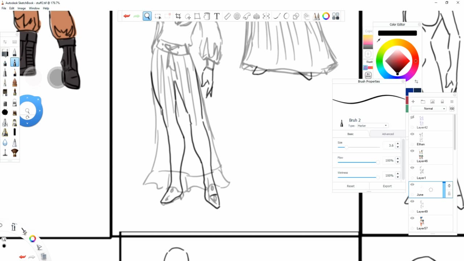Switch to Advanced tab in Brush Properties

click(x=388, y=134)
